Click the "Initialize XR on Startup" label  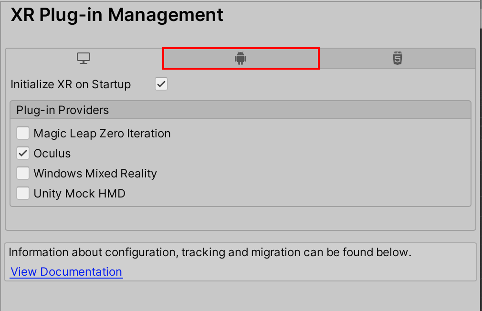71,85
